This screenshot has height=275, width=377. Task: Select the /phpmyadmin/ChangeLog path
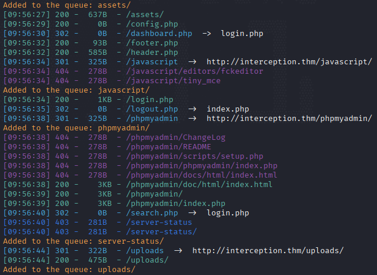[176, 137]
